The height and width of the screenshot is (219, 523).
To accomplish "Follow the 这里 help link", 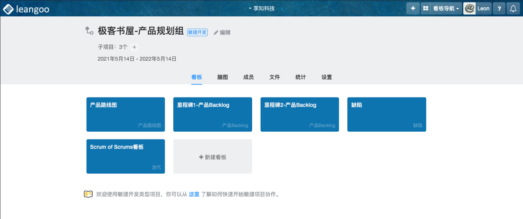I will 194,195.
